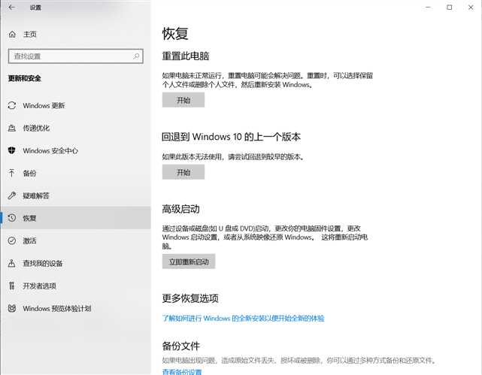
Task: Go to 查找我的设备 settings
Action: pos(75,263)
